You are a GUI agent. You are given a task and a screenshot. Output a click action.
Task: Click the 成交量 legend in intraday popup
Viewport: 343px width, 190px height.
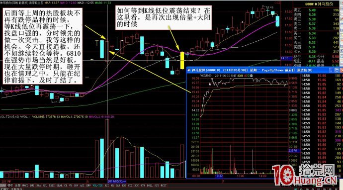pos(248,76)
